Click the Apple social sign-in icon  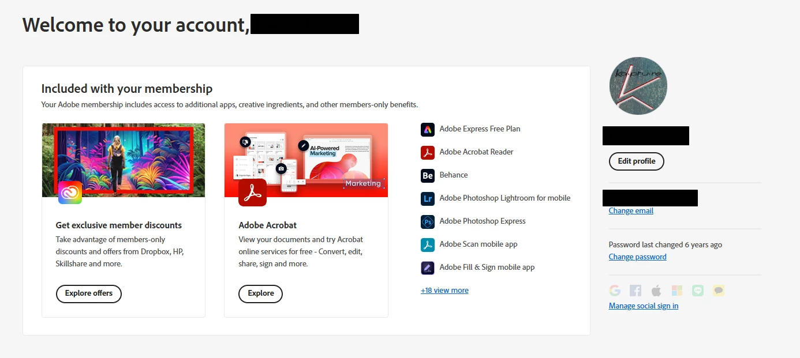coord(656,291)
